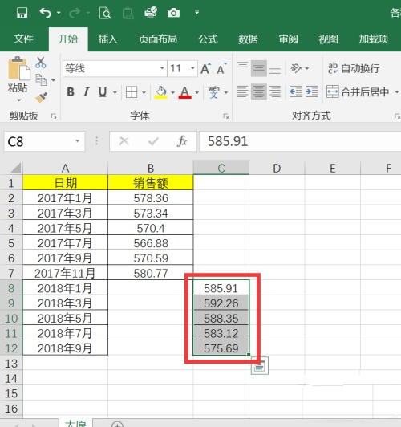Click the Undo arrow icon
The height and width of the screenshot is (427, 401).
click(45, 13)
